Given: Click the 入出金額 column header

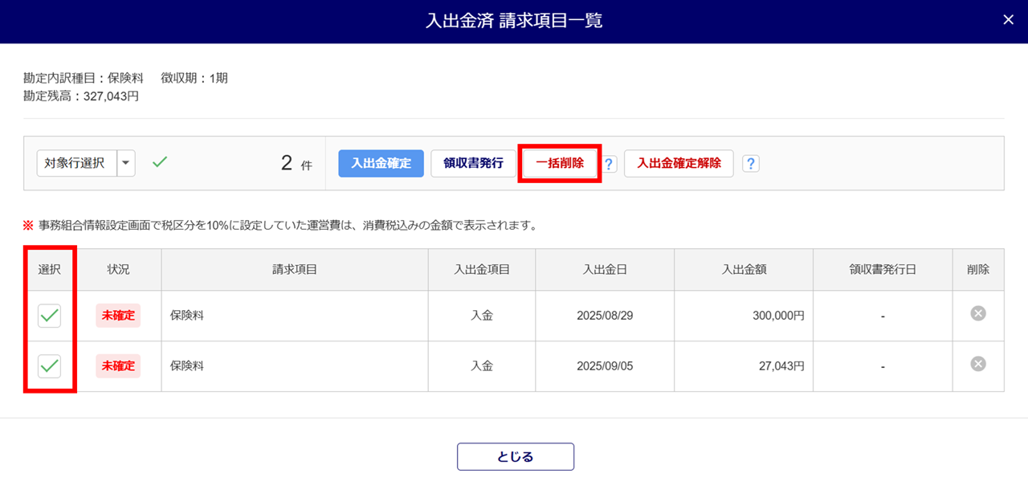Looking at the screenshot, I should click(744, 270).
